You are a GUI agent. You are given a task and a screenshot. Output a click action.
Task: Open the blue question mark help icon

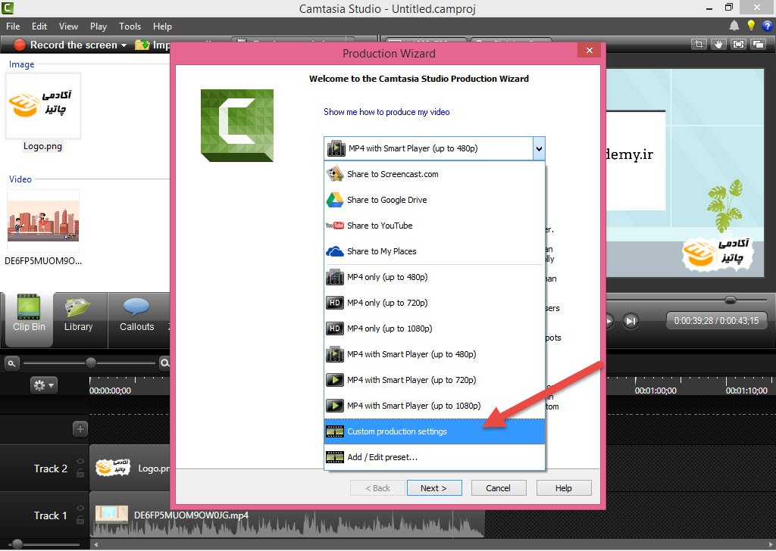768,26
